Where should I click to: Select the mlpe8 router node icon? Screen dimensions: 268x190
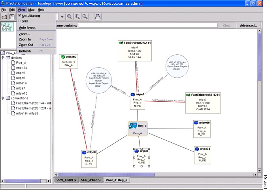[84, 153]
